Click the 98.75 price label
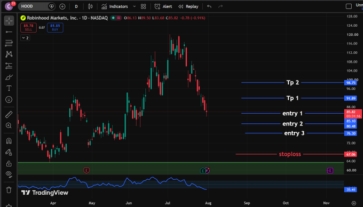This screenshot has width=363, height=207. (351, 83)
